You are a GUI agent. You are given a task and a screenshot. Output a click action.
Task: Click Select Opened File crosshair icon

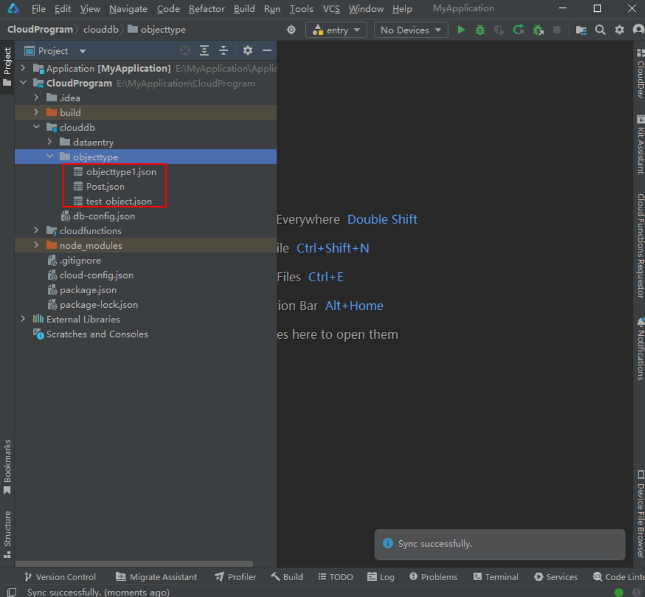point(185,51)
